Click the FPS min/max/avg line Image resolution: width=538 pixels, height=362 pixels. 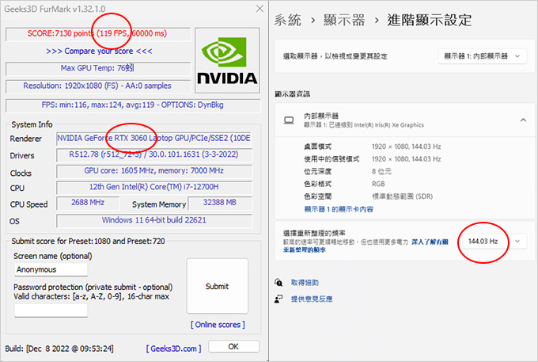[x=132, y=105]
